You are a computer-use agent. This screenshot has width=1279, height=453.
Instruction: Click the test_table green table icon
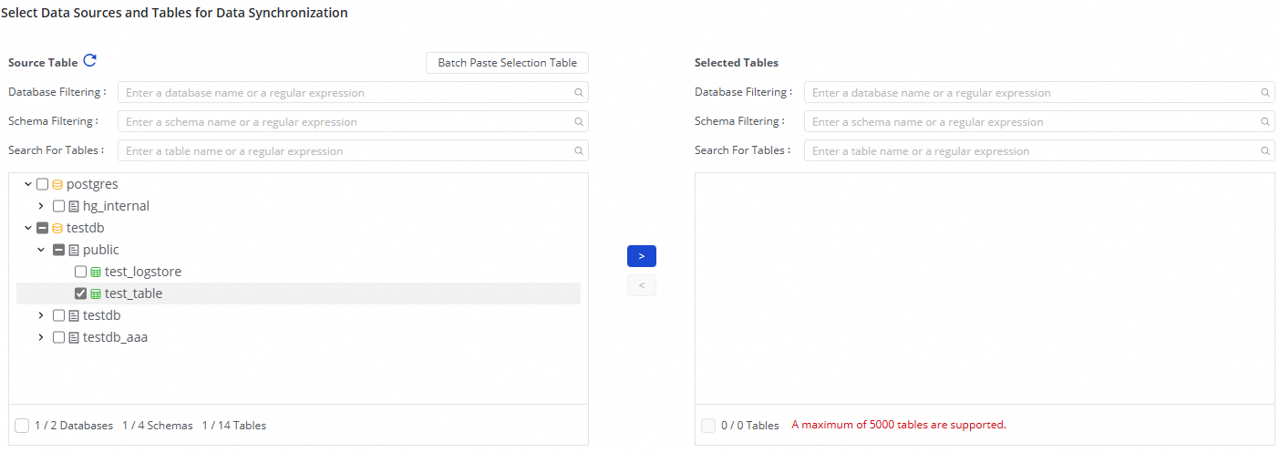click(x=96, y=294)
